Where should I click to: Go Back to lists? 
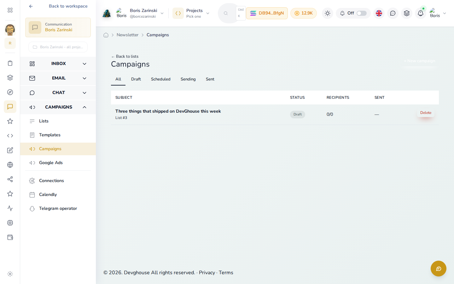tap(125, 56)
